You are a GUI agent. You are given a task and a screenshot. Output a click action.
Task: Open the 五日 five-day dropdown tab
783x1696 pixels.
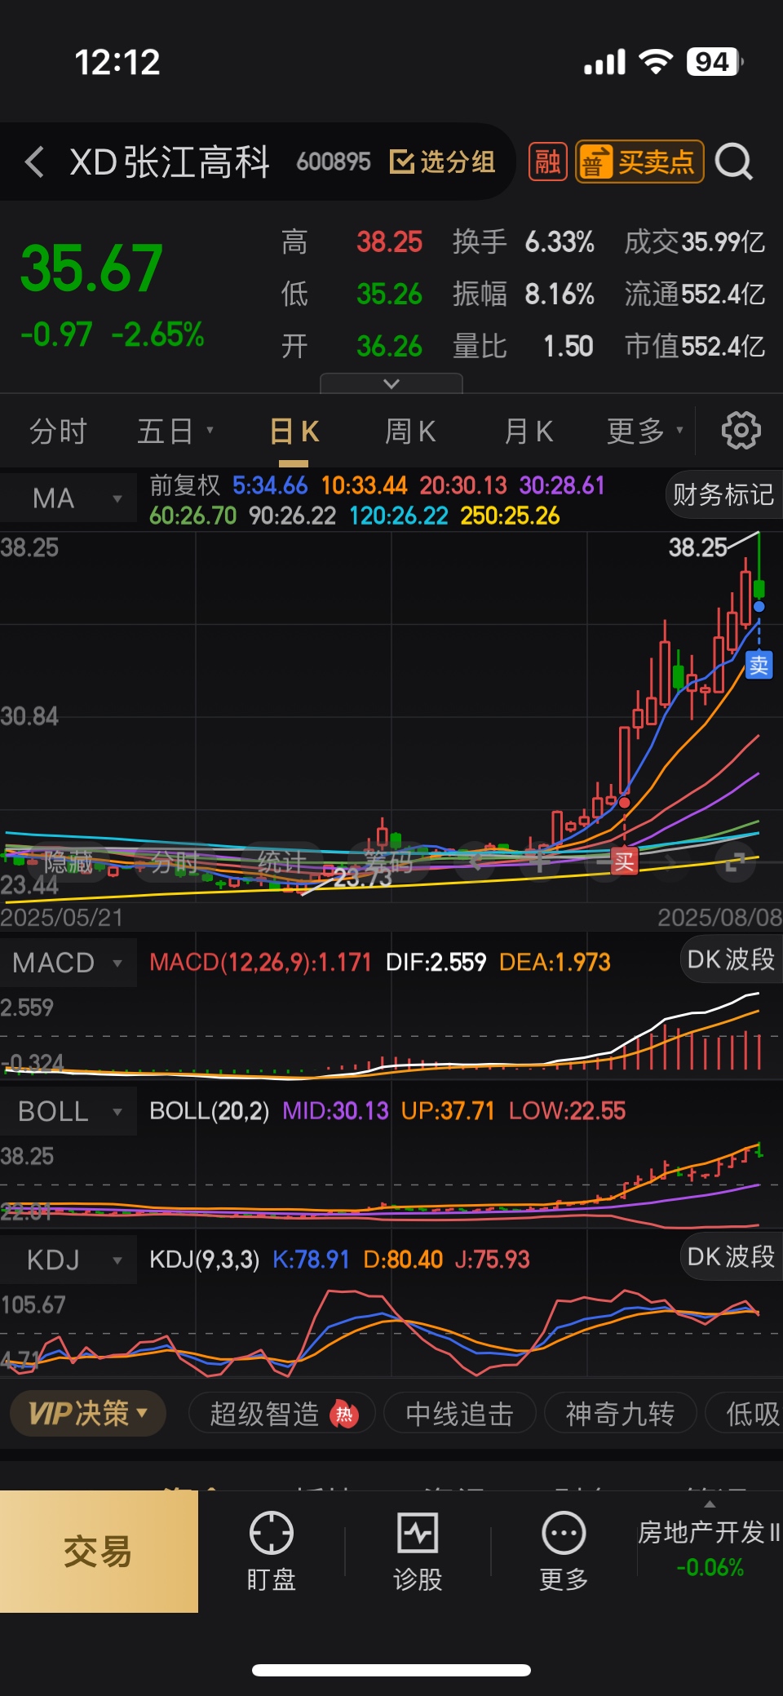coord(175,431)
